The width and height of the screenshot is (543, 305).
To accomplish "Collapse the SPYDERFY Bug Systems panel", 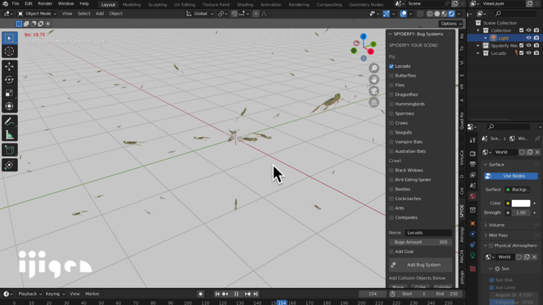I will (x=390, y=34).
